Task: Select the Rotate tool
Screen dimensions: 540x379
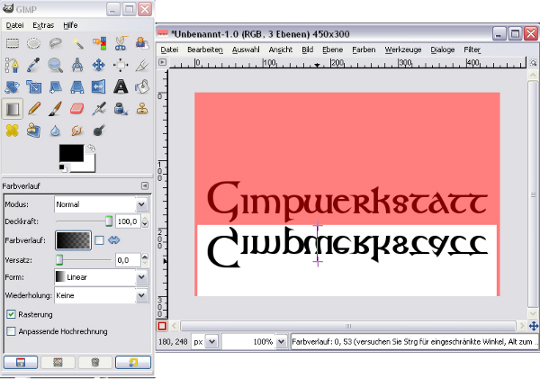Action: 13,86
